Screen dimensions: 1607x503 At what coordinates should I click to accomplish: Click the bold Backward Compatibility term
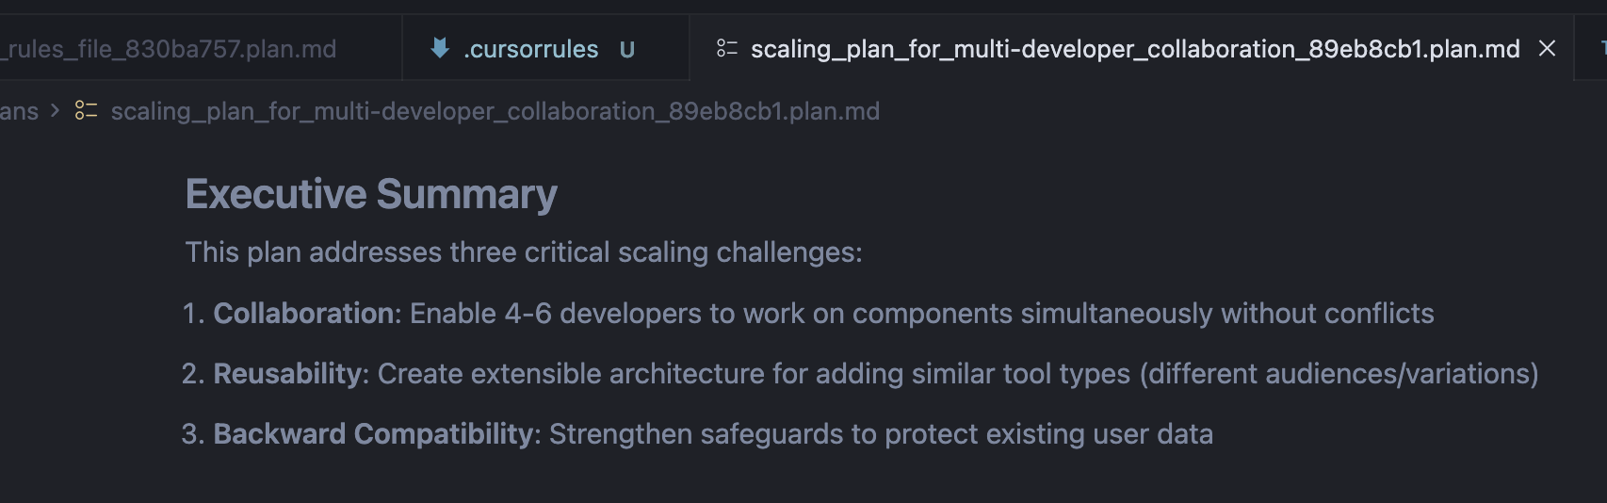coord(374,434)
